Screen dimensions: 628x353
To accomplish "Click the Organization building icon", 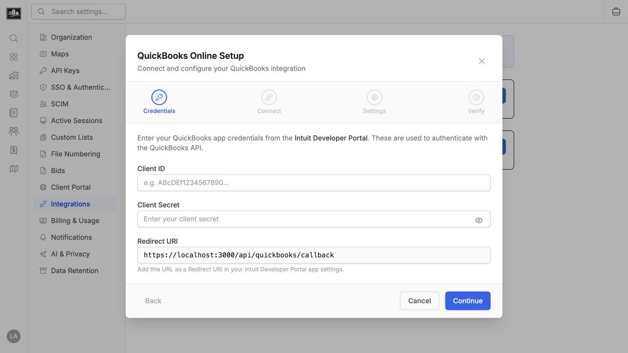I will [43, 37].
